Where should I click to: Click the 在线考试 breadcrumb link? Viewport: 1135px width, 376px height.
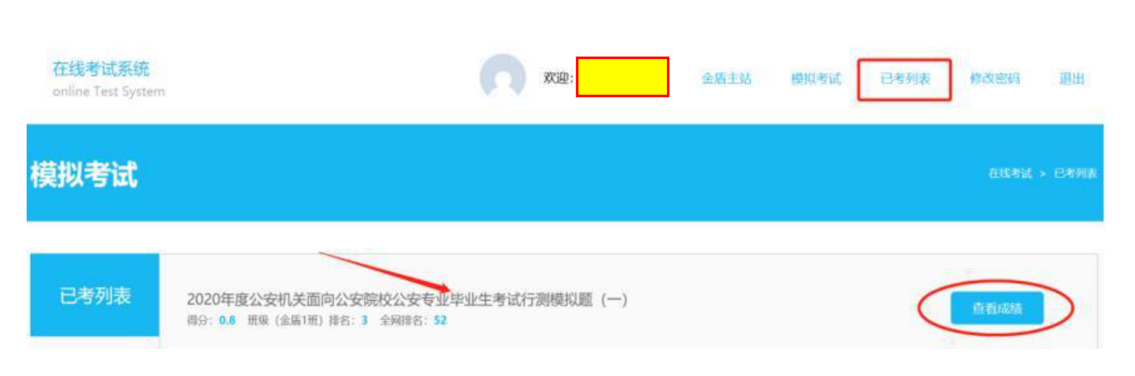pos(1010,173)
